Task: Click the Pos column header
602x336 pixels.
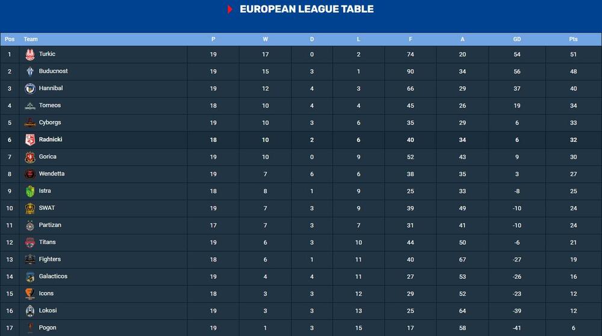Action: (x=10, y=40)
